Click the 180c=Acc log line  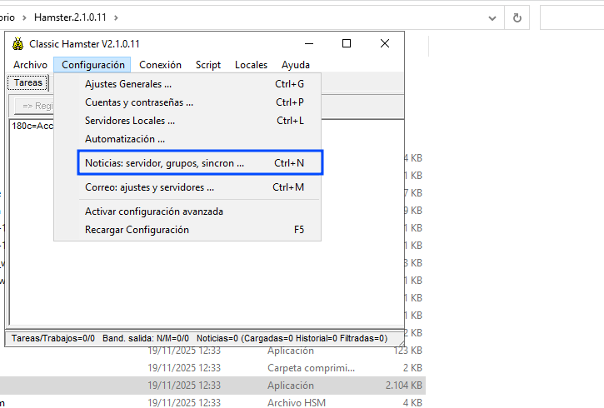32,126
